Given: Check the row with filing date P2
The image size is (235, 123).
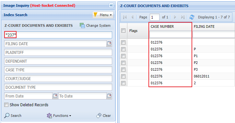Looking at the screenshot, I should click(123, 63).
